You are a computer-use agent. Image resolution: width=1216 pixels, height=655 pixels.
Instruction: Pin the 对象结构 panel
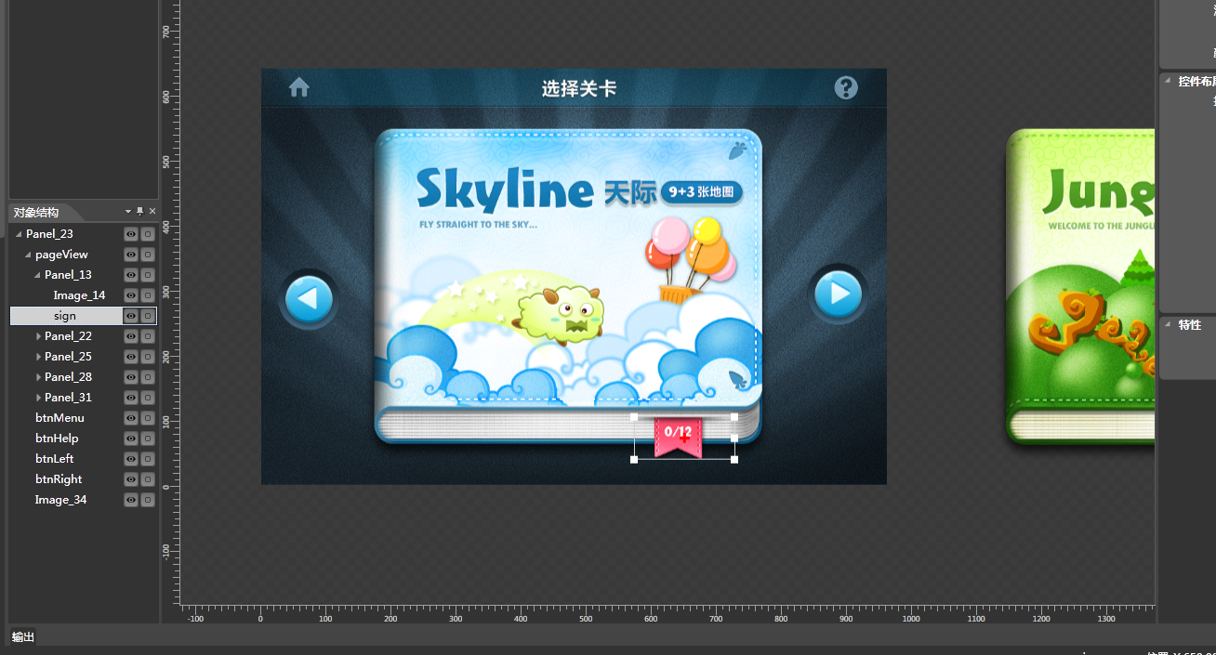click(140, 212)
